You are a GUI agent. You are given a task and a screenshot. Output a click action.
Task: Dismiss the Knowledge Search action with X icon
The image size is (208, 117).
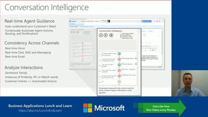click(136, 58)
